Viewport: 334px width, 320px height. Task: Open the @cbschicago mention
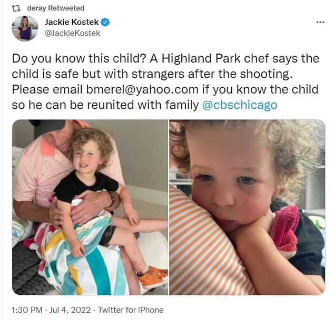point(240,105)
